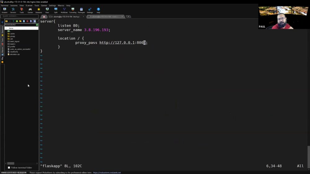The image size is (310, 174).
Task: Go to the Home tab icon
Action: [x=44, y=17]
